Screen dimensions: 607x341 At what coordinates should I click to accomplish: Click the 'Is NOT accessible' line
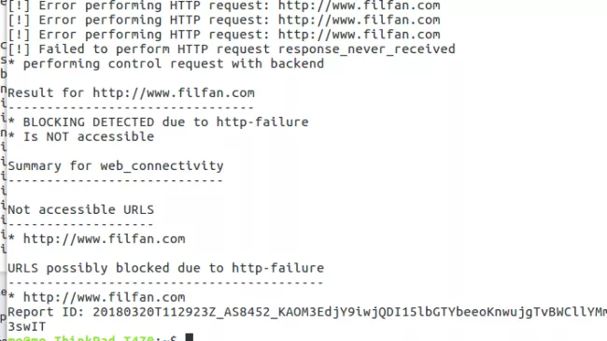pyautogui.click(x=81, y=136)
